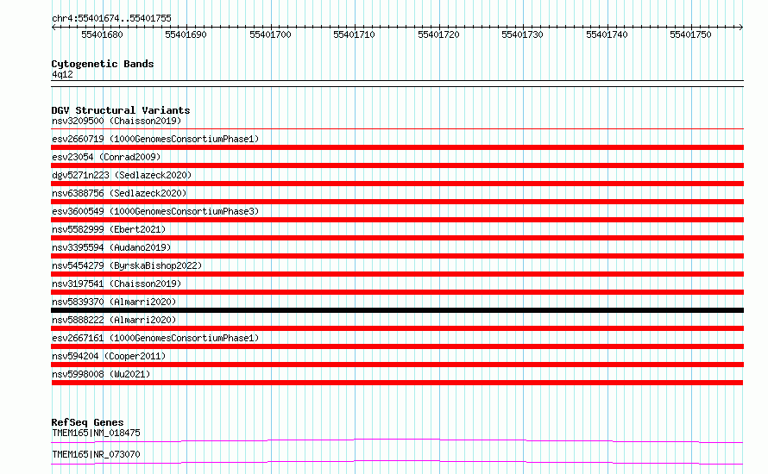This screenshot has height=474, width=768.
Task: Click the red bar under dgv5271n223
Action: (397, 184)
